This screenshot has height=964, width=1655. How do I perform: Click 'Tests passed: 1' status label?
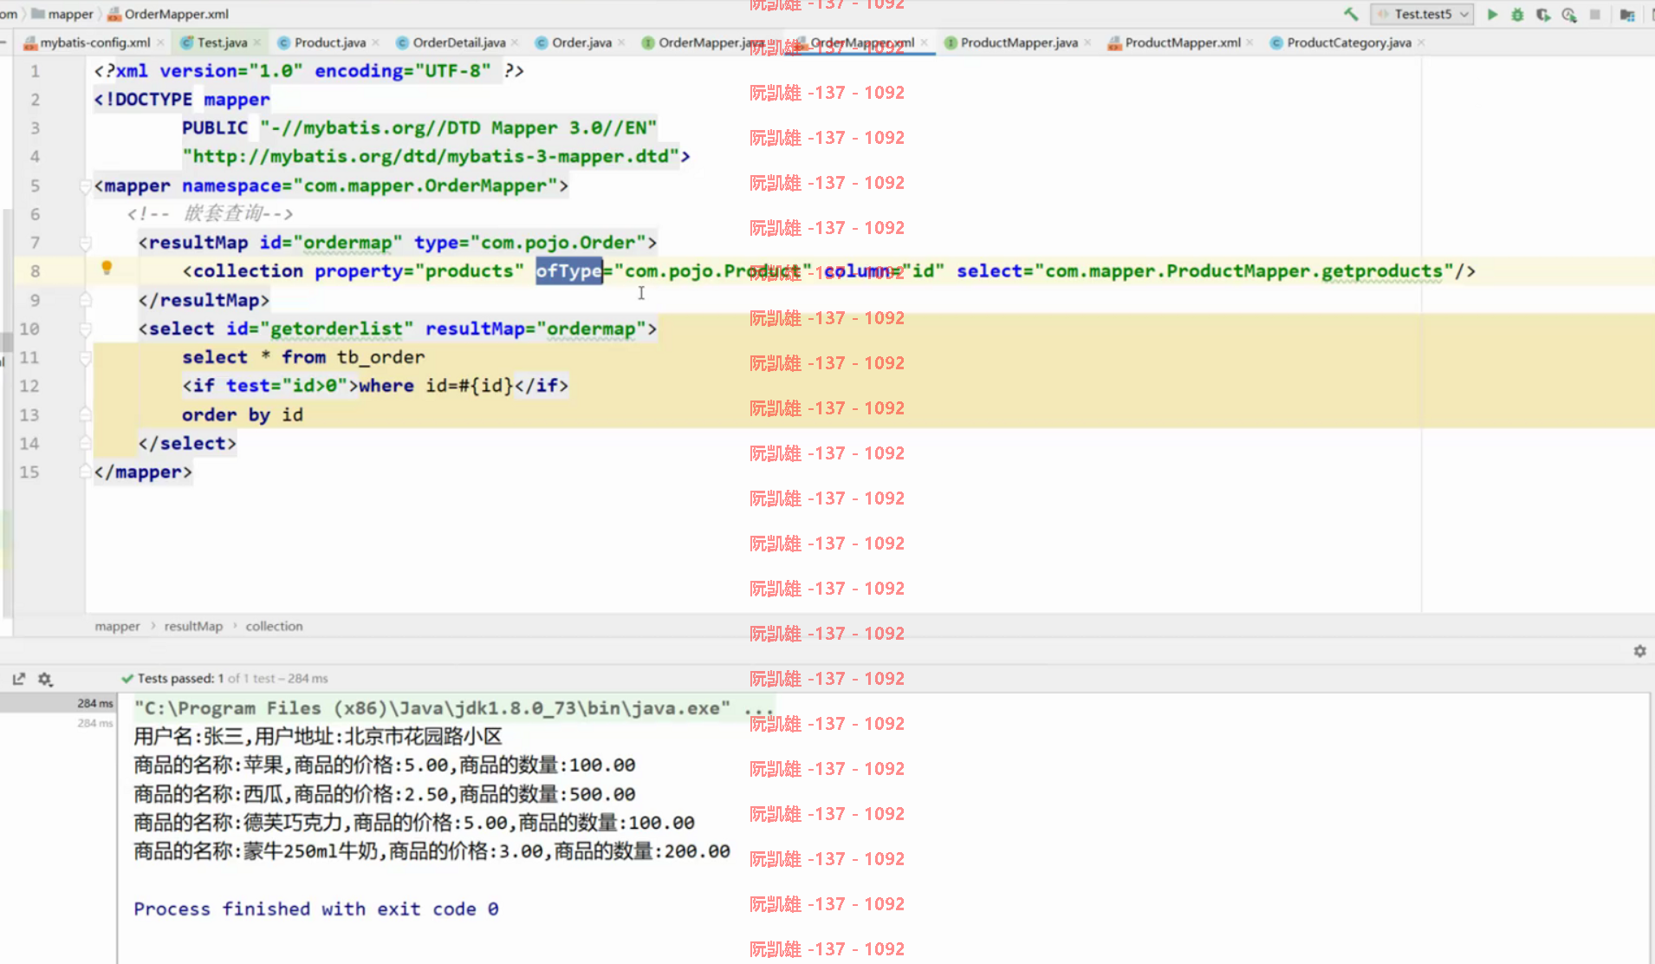pos(181,679)
